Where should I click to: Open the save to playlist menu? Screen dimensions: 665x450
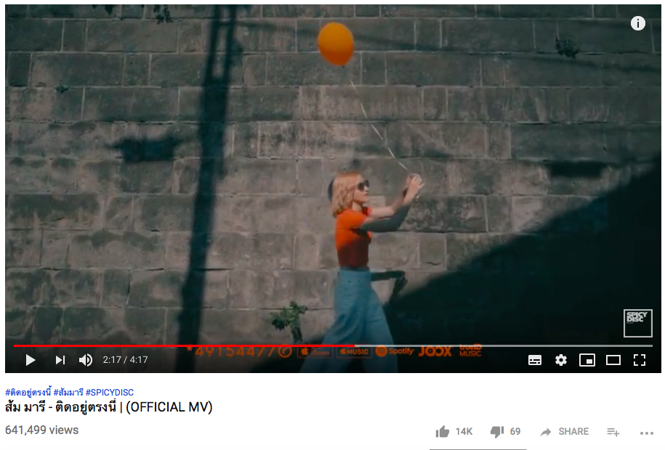coord(613,432)
